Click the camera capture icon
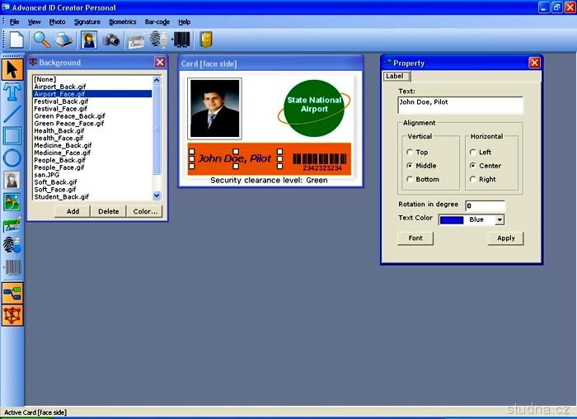577x419 pixels. pos(111,40)
